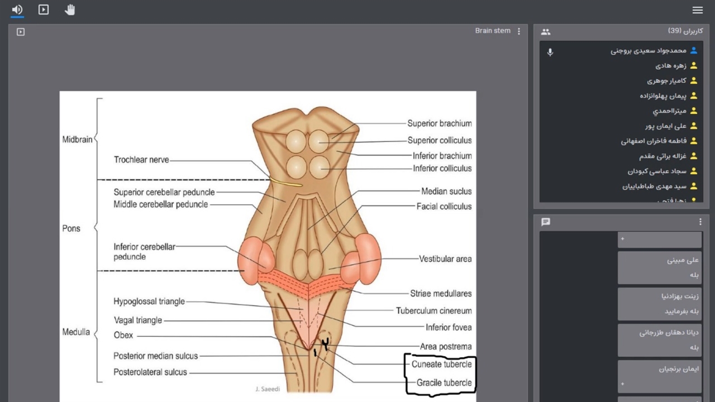Viewport: 715px width, 402px height.
Task: Click the chat bubble icon
Action: click(x=546, y=222)
